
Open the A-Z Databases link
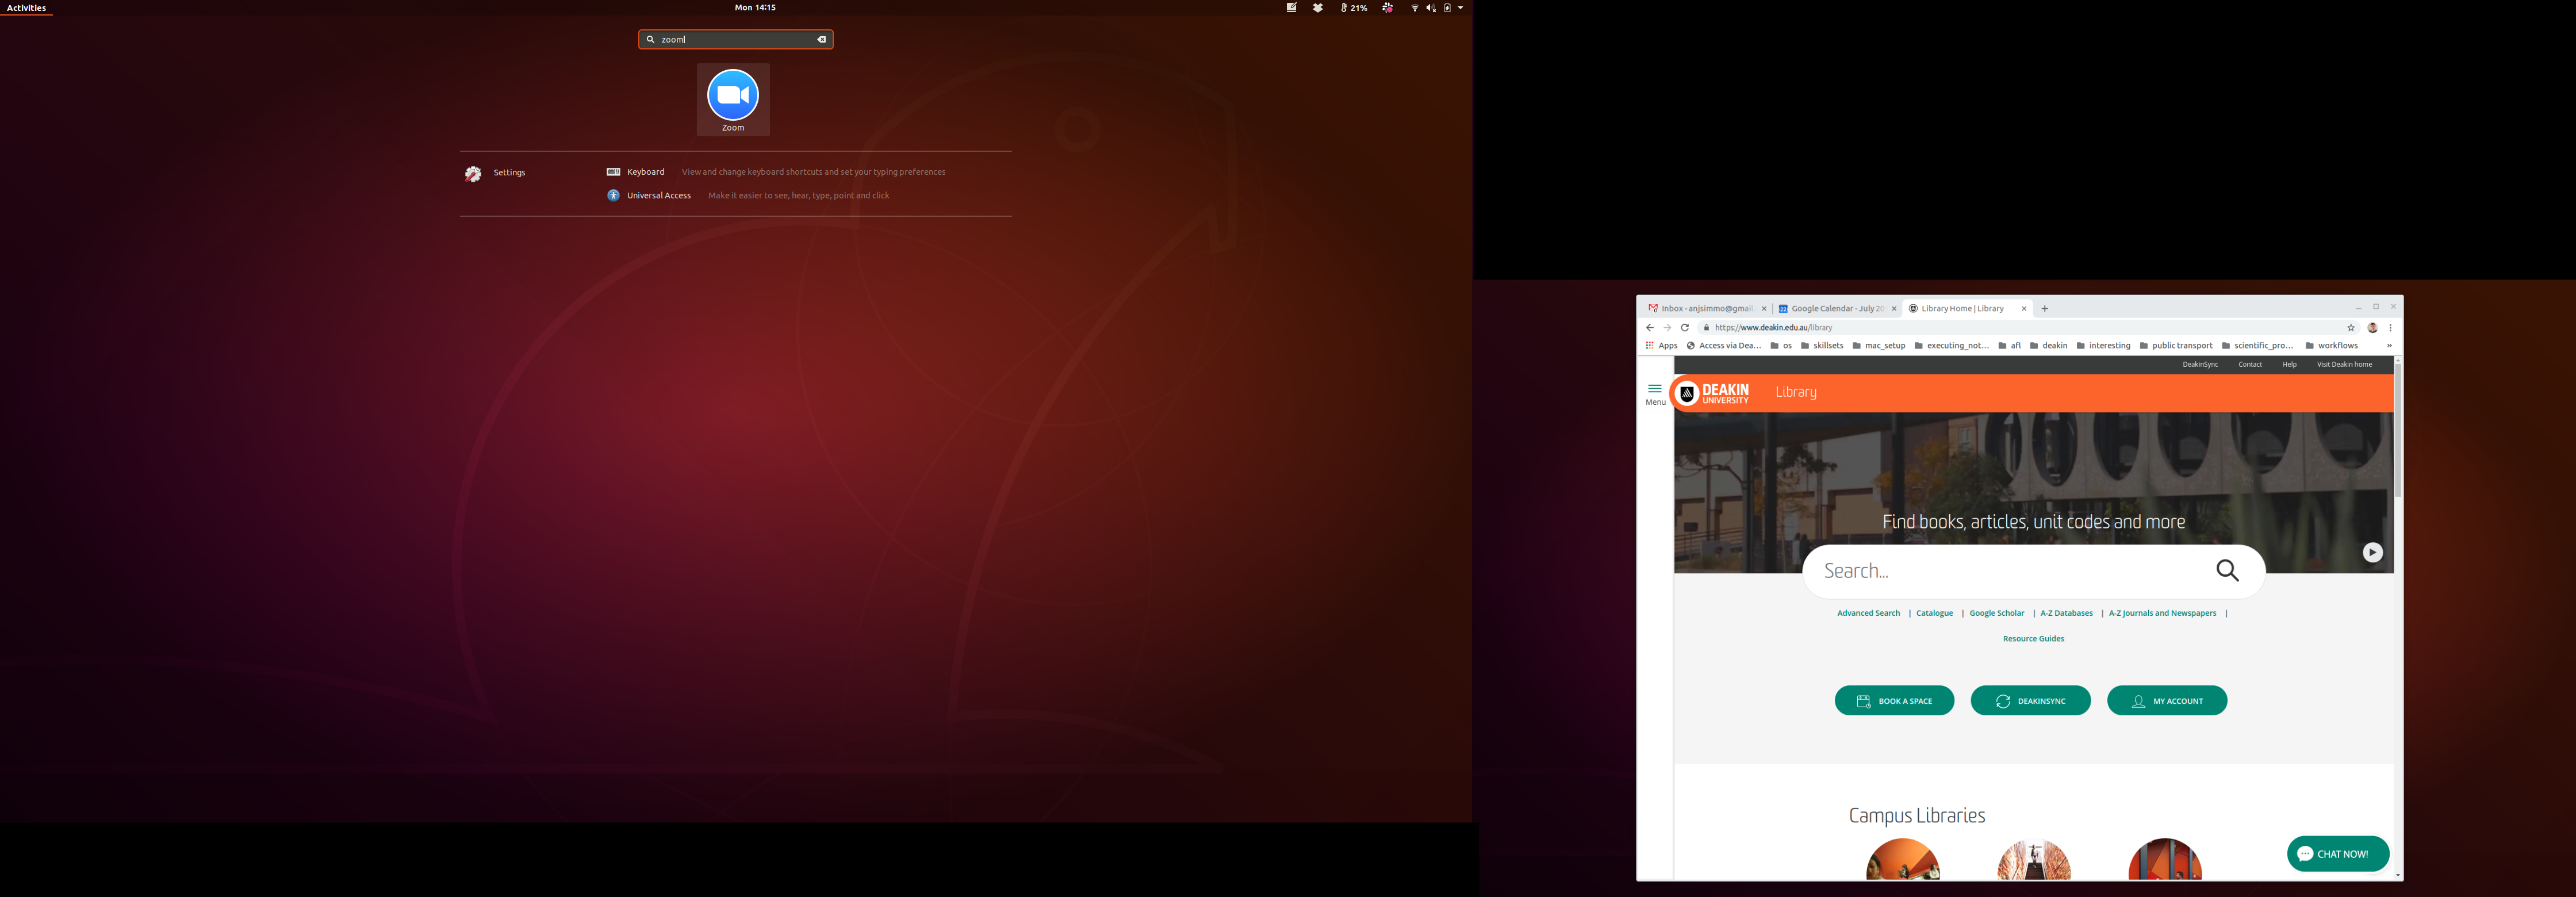coord(2066,613)
